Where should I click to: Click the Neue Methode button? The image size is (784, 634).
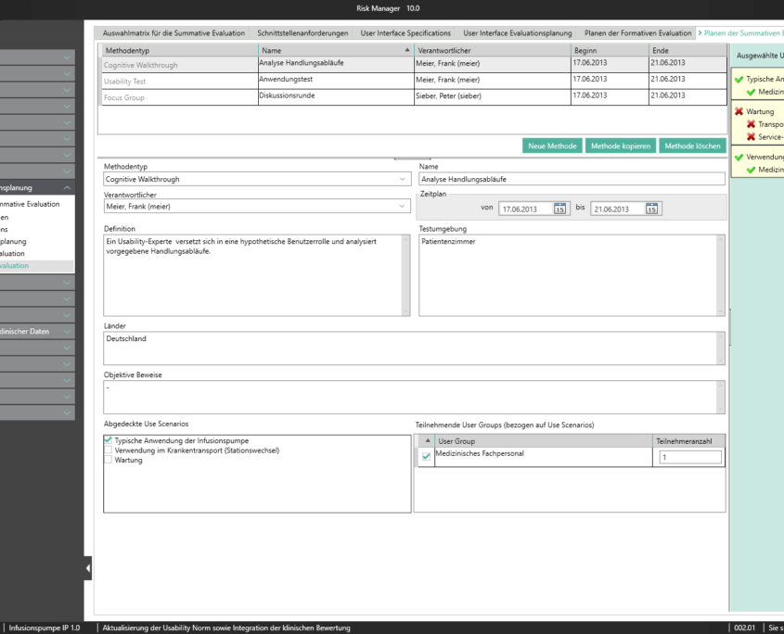pos(552,146)
